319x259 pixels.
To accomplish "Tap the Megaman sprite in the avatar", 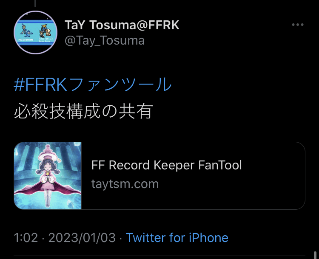I will (x=25, y=31).
